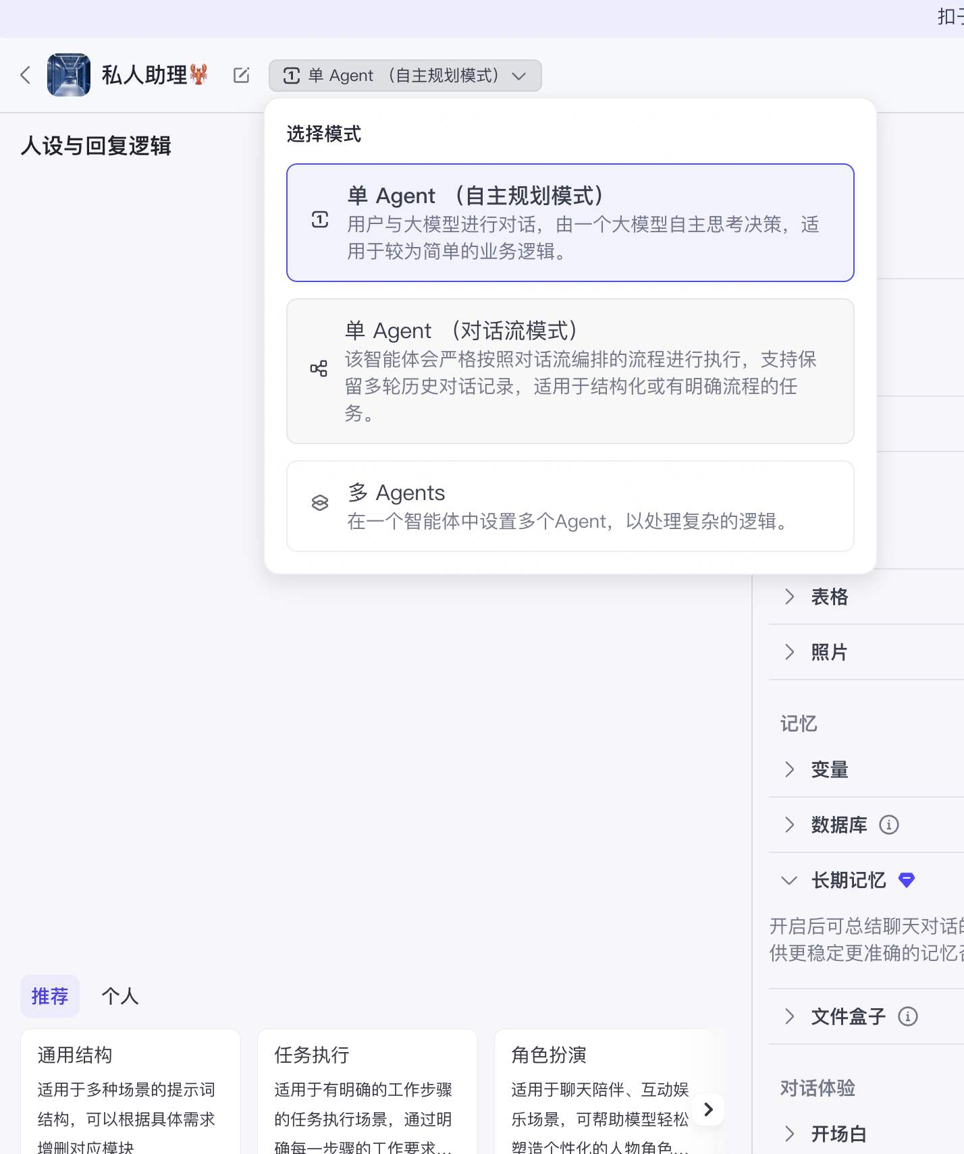This screenshot has width=964, height=1154.
Task: Click the info icon beside 数据库
Action: (888, 825)
